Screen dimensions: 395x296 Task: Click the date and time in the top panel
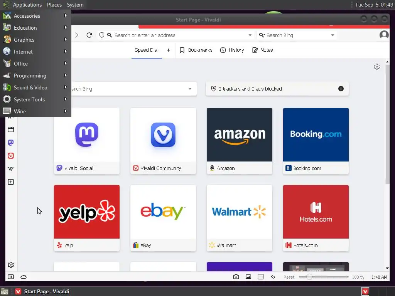[374, 5]
